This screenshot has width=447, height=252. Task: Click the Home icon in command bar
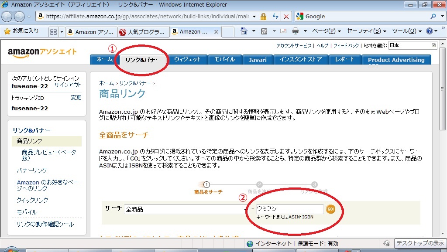[244, 31]
